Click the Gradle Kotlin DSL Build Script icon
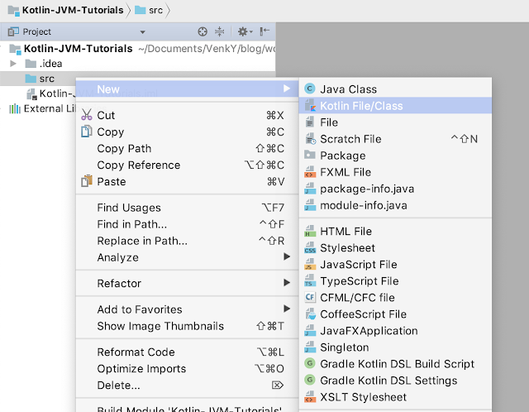Viewport: 529px width, 412px height. pyautogui.click(x=309, y=363)
